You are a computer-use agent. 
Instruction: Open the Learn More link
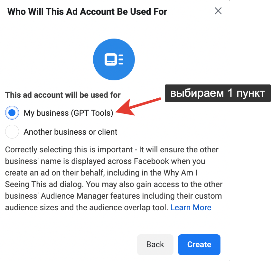tap(191, 208)
